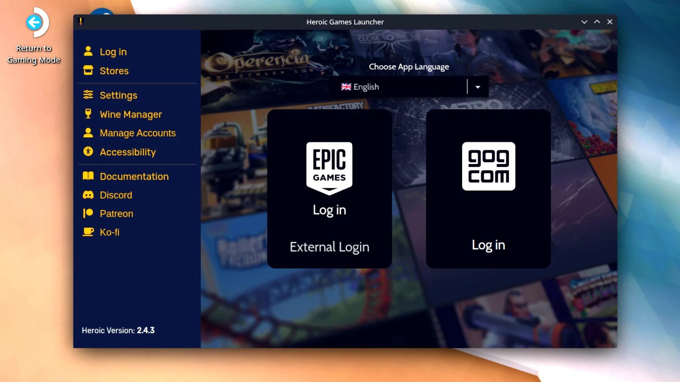Open the Discord community link
Screen dimensions: 680x382
[x=116, y=195]
